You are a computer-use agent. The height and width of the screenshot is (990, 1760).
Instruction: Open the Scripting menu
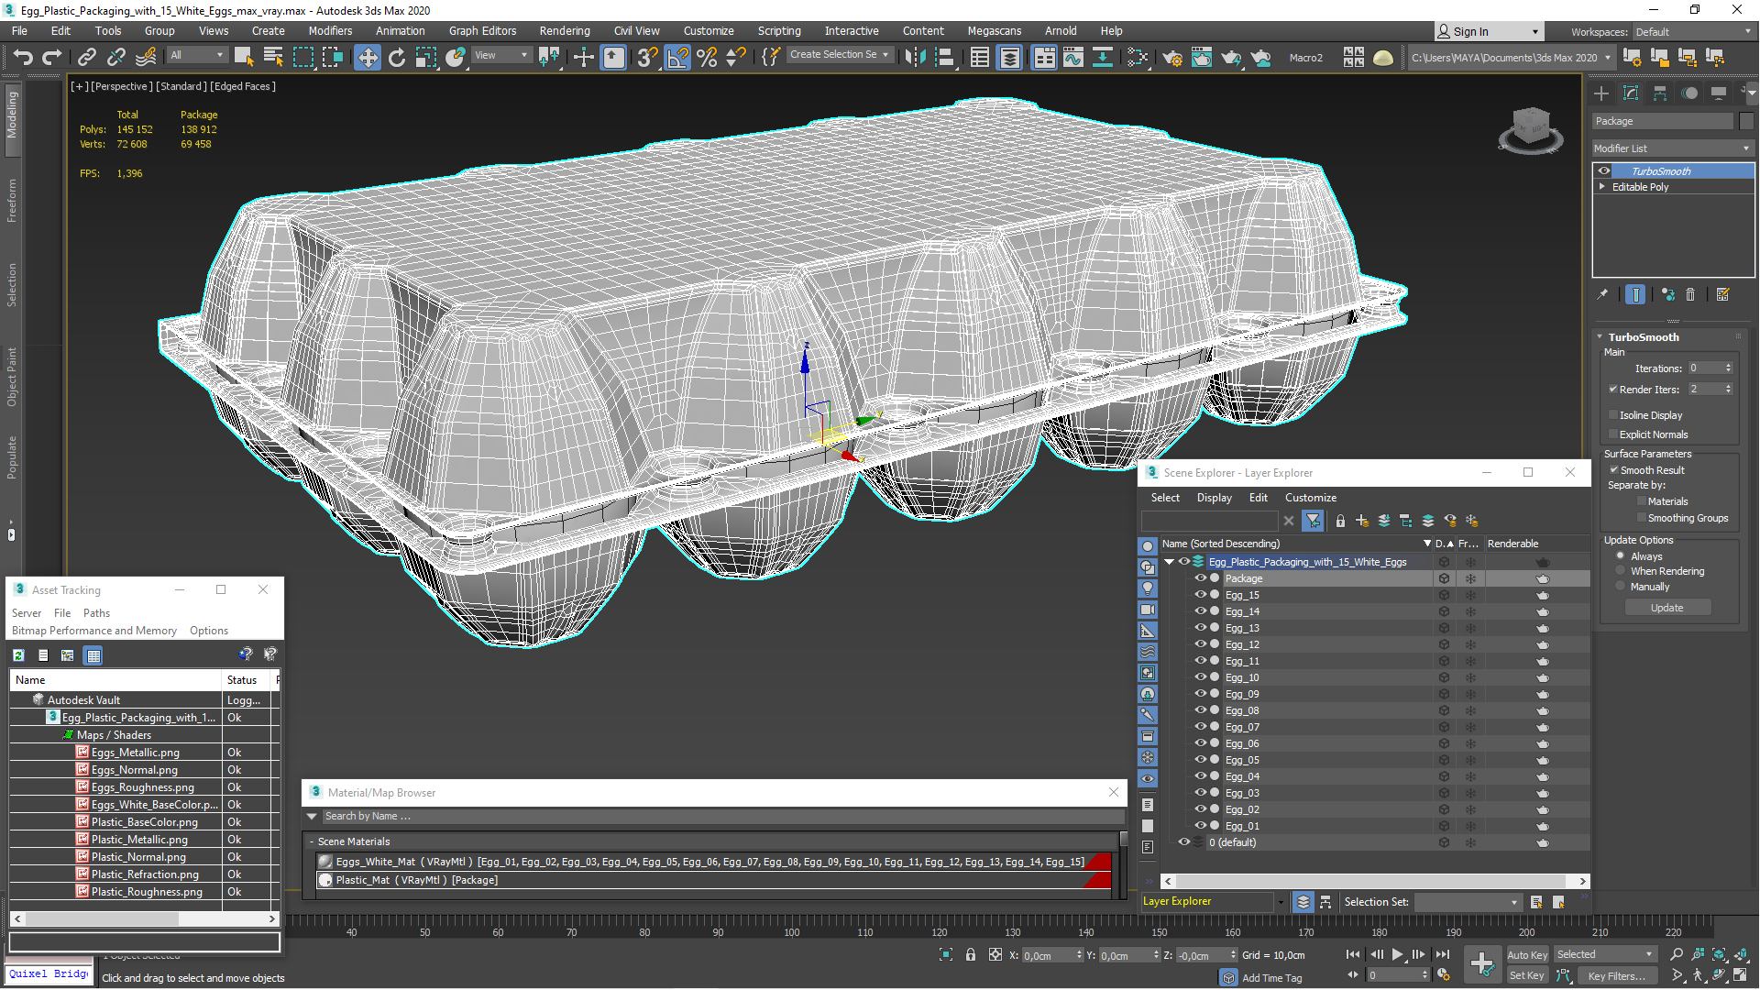pos(778,30)
